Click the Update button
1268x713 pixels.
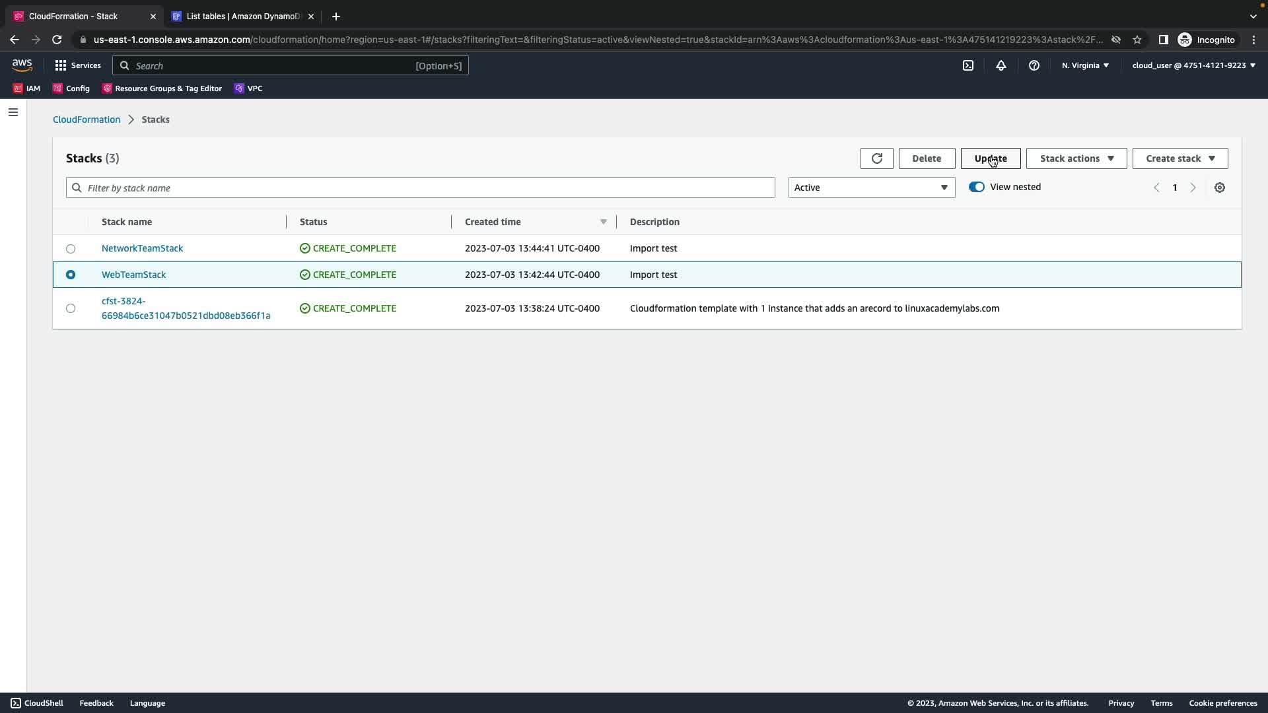pos(990,158)
